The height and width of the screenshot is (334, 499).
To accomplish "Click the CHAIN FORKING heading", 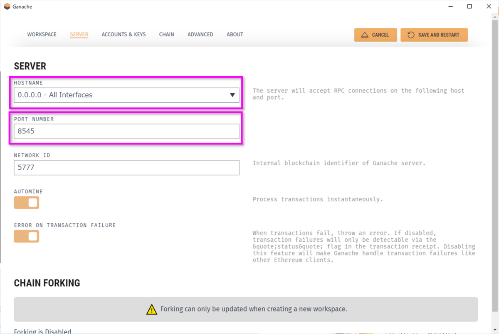I will pos(47,283).
